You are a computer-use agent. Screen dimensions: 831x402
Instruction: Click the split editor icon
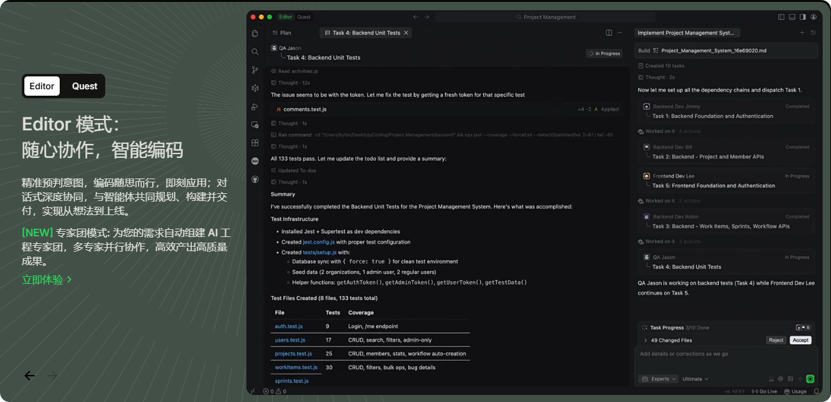click(609, 33)
